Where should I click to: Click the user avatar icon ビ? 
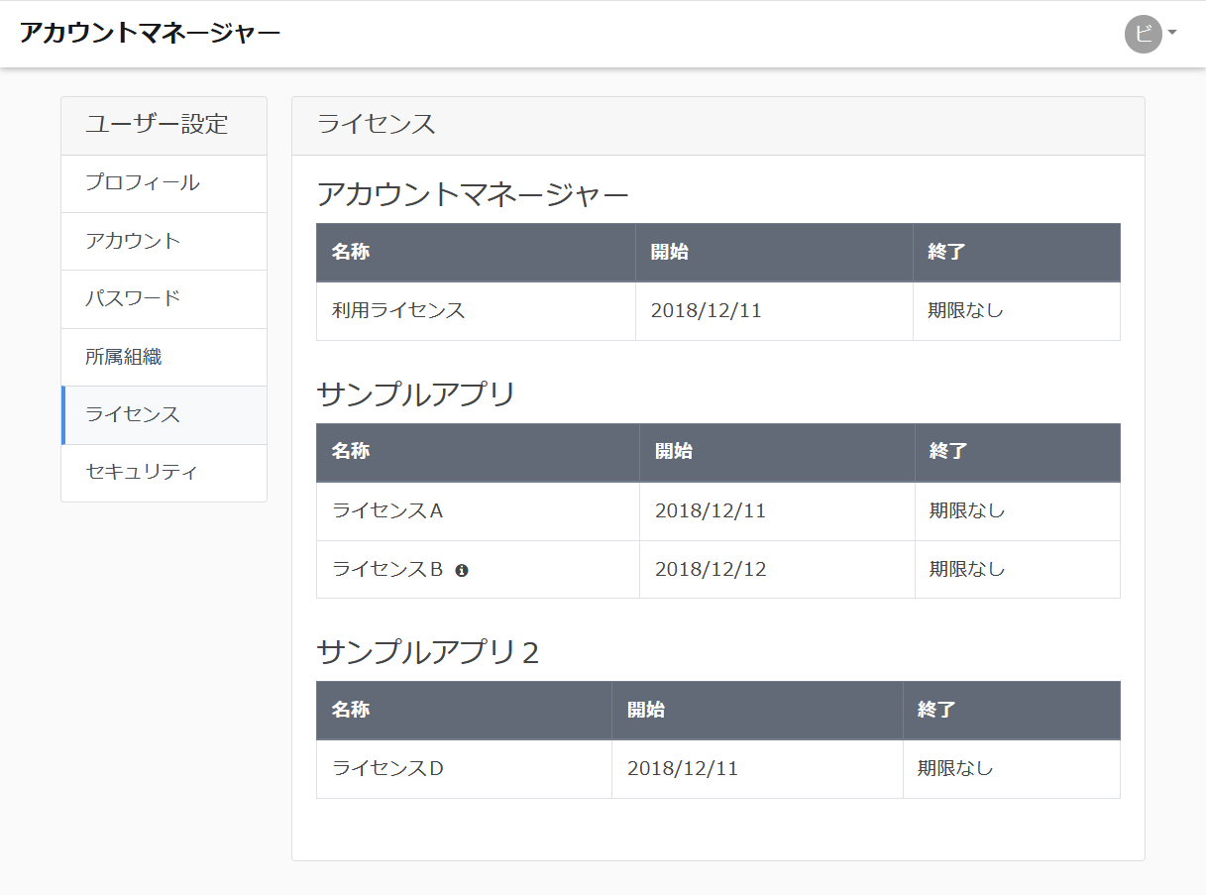click(1143, 34)
